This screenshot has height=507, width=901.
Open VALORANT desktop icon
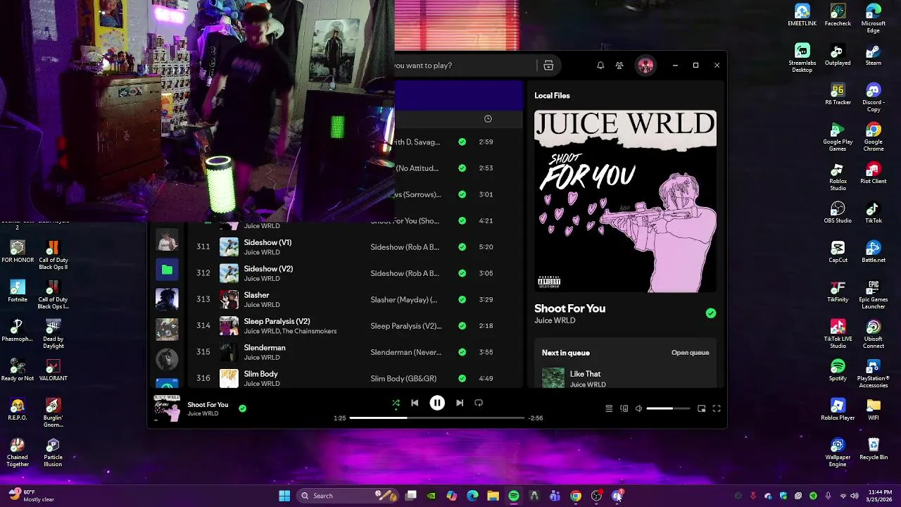(53, 370)
